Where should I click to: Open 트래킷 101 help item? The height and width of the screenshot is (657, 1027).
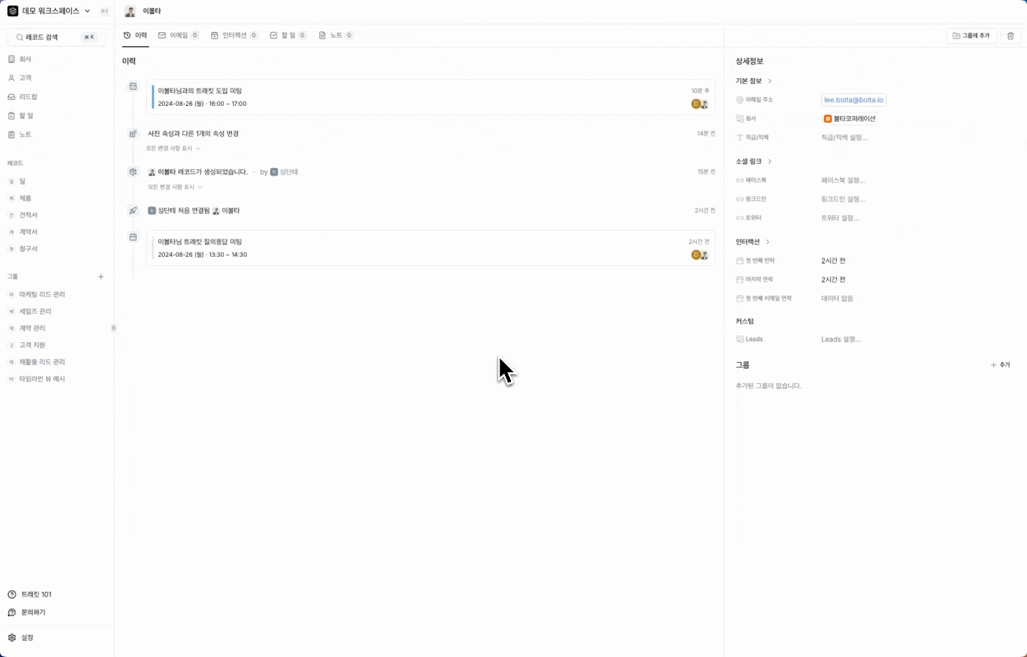point(36,594)
